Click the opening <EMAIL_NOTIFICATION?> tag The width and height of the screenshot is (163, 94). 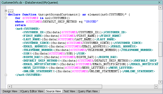pyautogui.click(x=41, y=64)
